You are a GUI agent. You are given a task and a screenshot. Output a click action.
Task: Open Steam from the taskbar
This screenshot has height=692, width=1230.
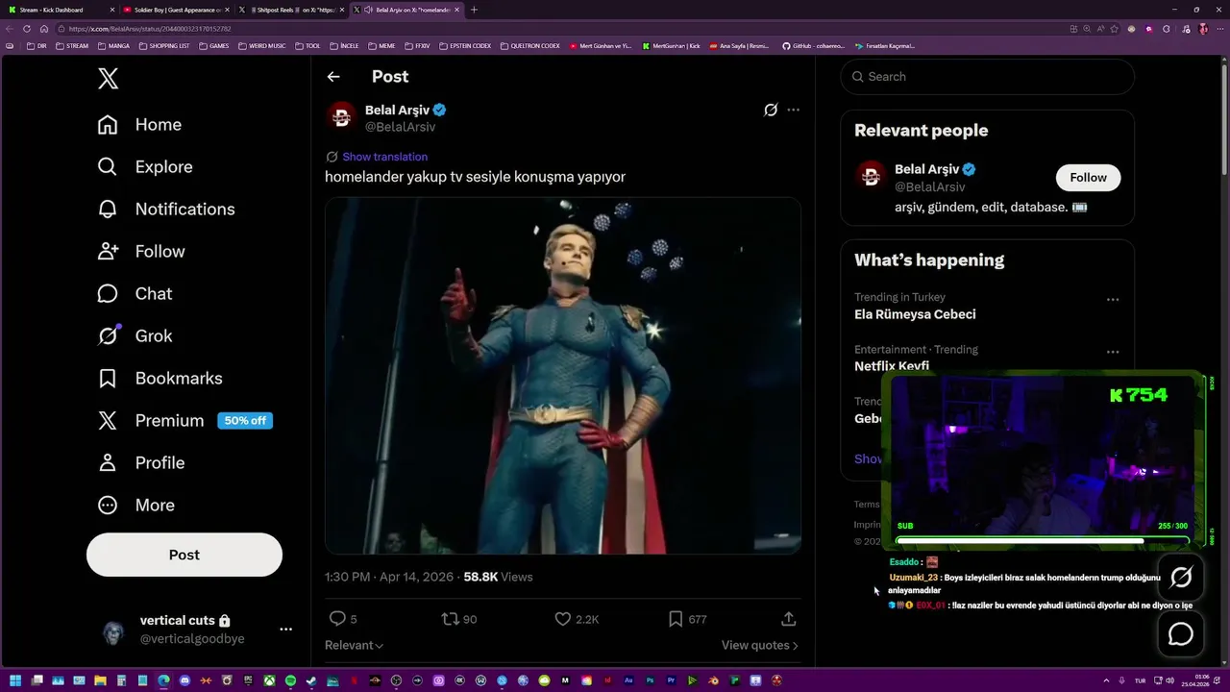[311, 681]
